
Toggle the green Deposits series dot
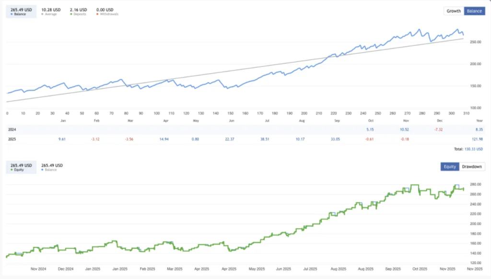click(70, 14)
